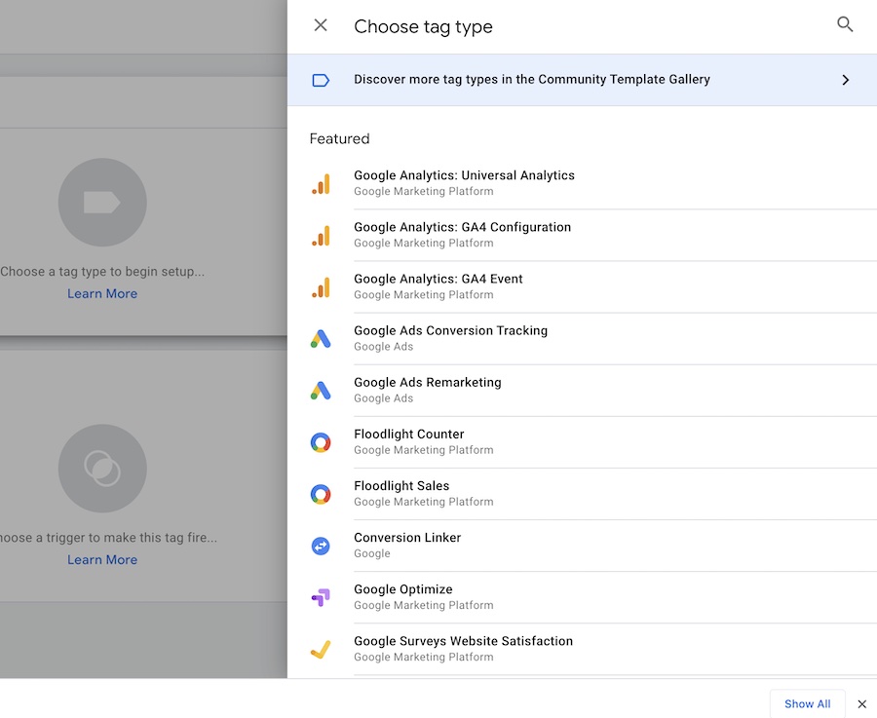The image size is (877, 718).
Task: Open Learn More link under tag setup
Action: tap(102, 294)
